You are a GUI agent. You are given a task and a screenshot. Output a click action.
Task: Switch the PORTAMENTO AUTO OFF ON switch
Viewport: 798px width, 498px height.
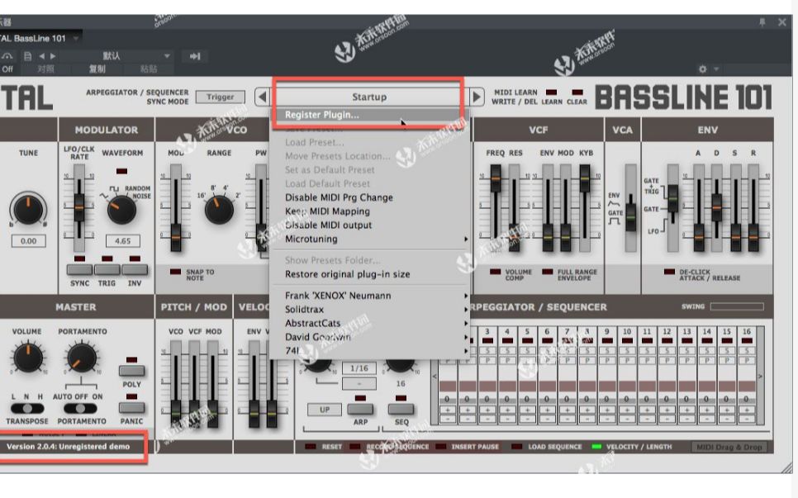[80, 409]
